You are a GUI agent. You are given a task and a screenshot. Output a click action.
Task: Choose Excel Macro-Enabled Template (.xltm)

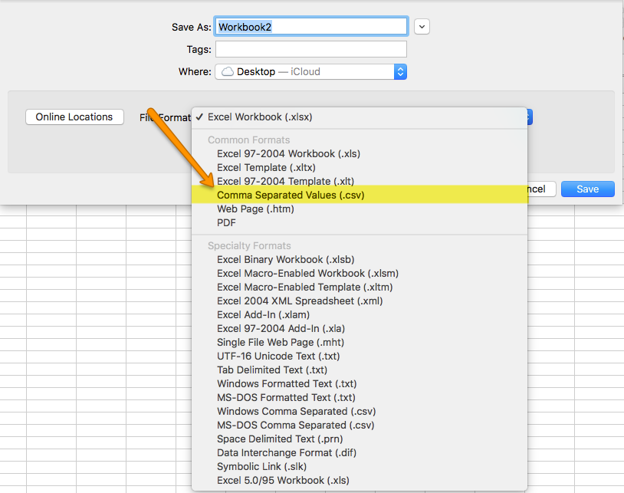[x=360, y=288]
